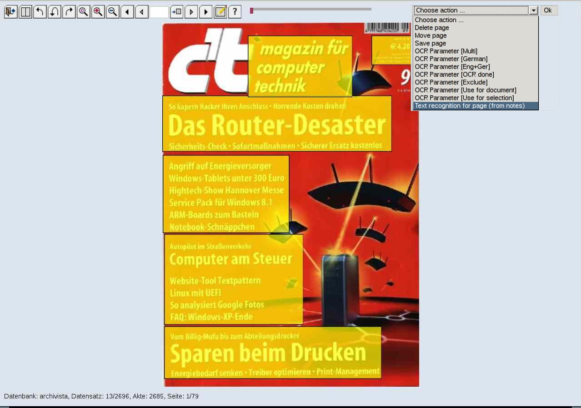
Task: Open help with the question mark icon
Action: pyautogui.click(x=235, y=12)
